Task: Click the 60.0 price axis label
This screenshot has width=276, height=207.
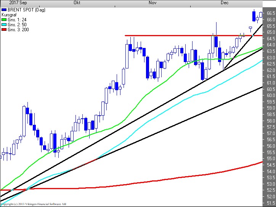Action: coord(271,96)
